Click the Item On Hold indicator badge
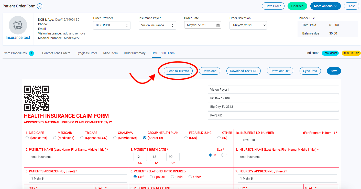The width and height of the screenshot is (361, 189). [x=351, y=53]
